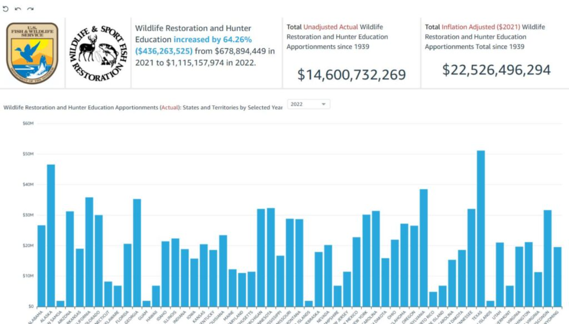The height and width of the screenshot is (324, 569).
Task: Click the $14,600,732,269 unadjusted total value
Action: (351, 74)
